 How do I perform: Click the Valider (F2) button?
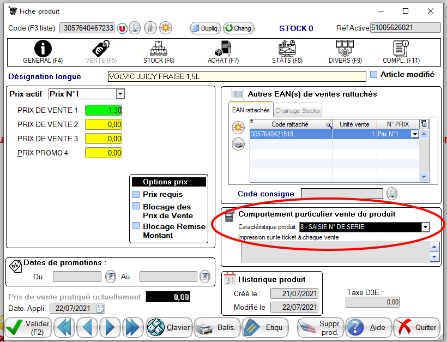28,327
